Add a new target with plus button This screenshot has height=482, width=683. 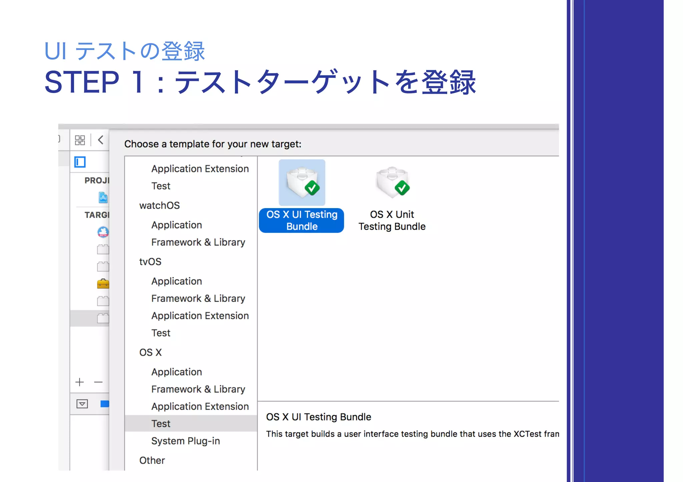79,382
